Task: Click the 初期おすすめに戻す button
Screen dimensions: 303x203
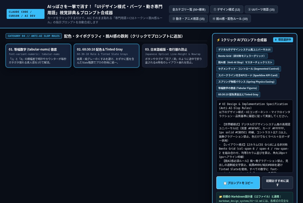Action: coord(277,183)
